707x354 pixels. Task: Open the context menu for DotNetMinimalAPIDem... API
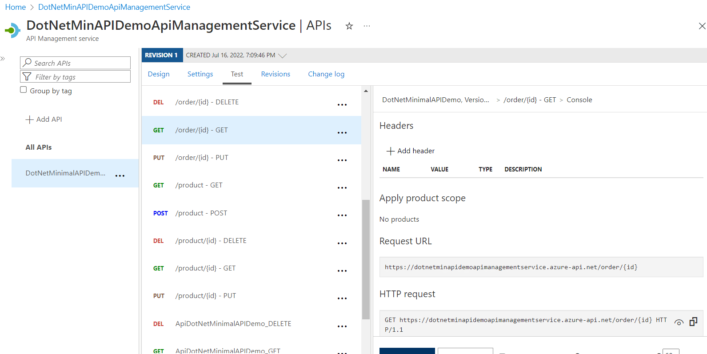pos(120,176)
